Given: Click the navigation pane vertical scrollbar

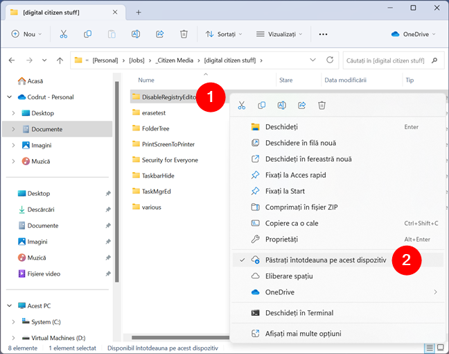Looking at the screenshot, I should pyautogui.click(x=117, y=181).
